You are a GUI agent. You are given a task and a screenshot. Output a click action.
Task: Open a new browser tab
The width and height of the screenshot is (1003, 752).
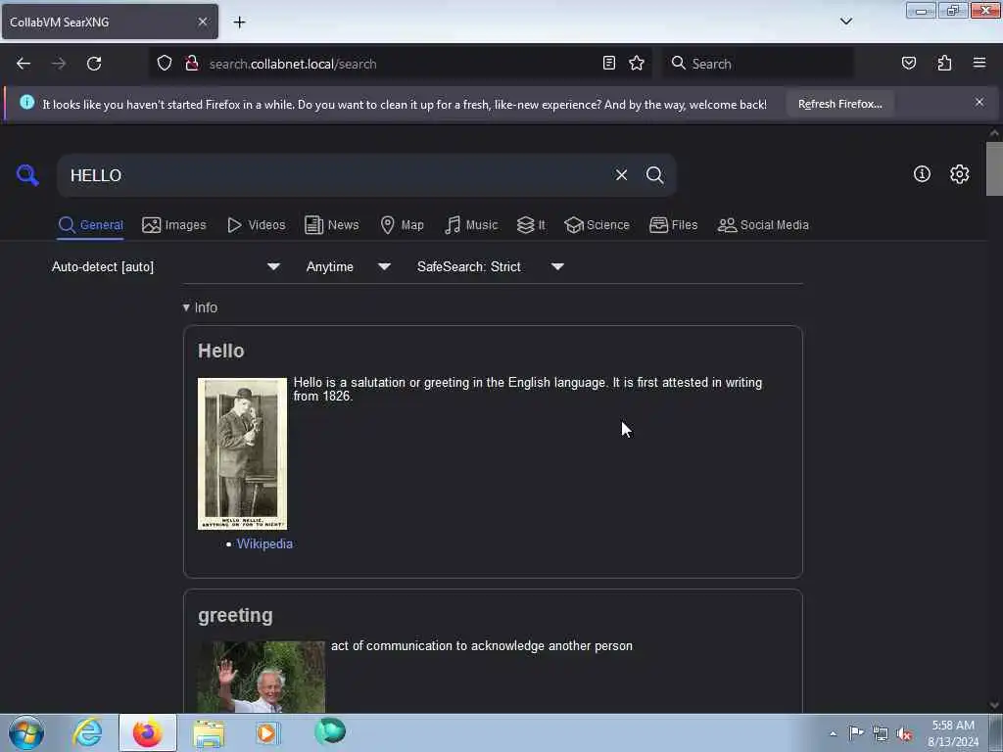coord(239,23)
